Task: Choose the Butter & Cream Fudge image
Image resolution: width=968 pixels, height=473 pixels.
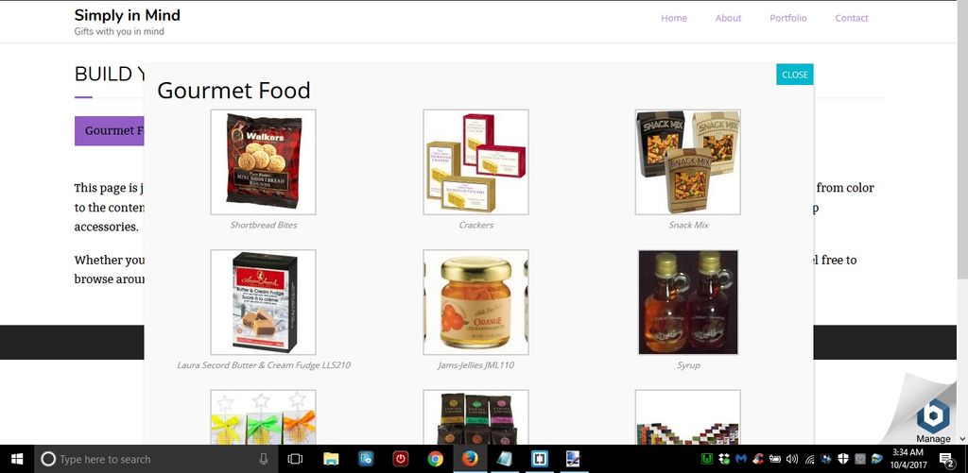Action: (x=263, y=302)
